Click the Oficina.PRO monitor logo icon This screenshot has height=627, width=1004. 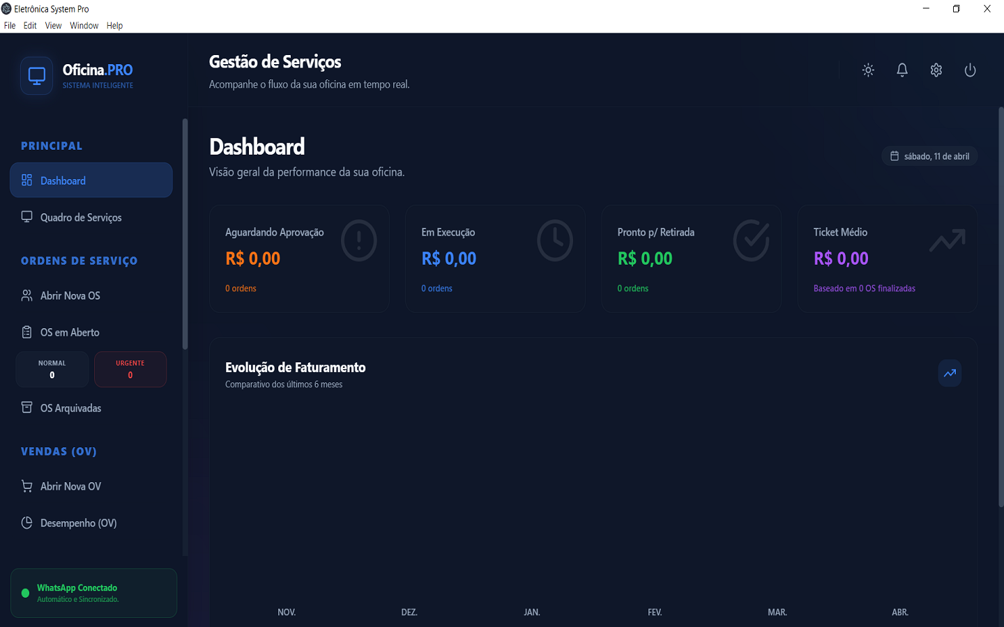pos(37,75)
